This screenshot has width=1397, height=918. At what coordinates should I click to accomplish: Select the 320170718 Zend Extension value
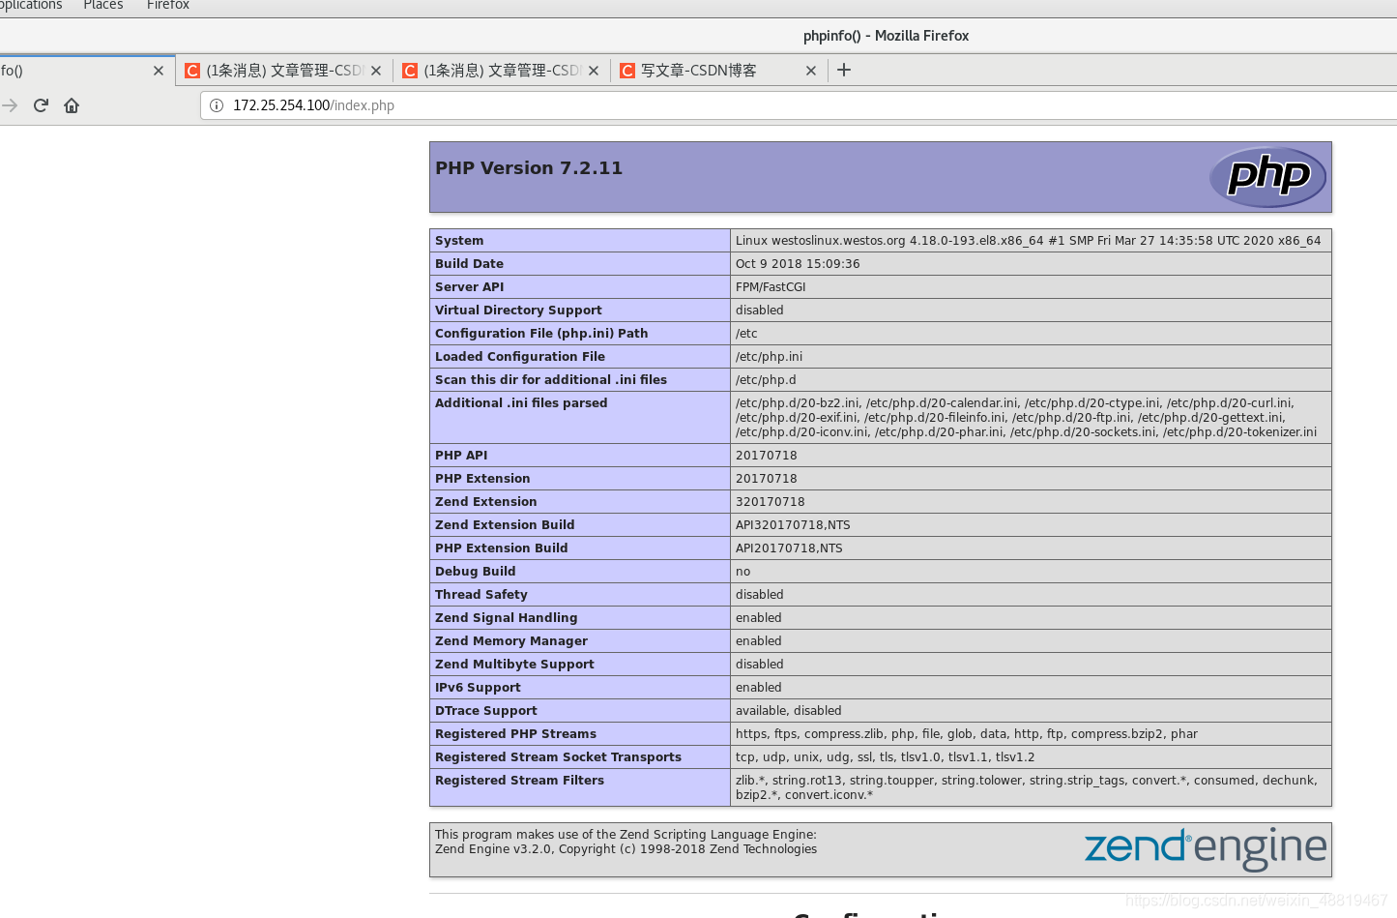click(x=770, y=502)
